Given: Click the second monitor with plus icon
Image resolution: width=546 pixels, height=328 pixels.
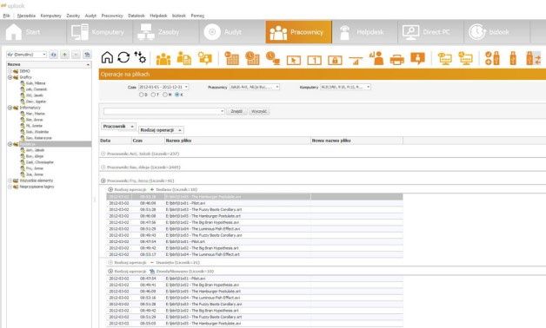Looking at the screenshot, I should tap(465, 58).
